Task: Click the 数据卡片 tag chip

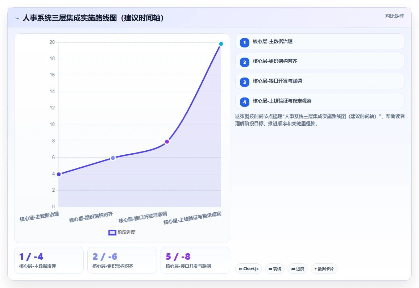Action: coord(324,269)
